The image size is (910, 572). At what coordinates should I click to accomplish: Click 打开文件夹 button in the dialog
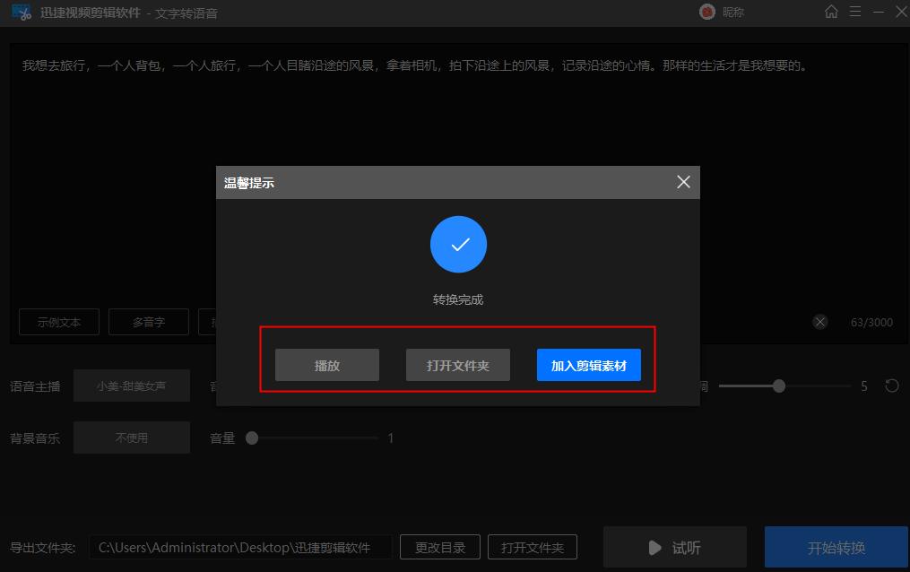click(458, 365)
